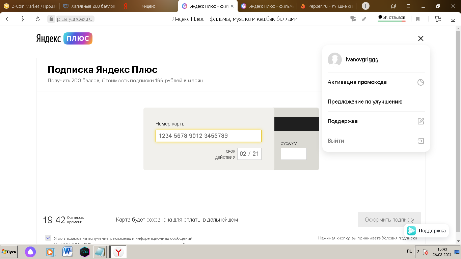Click the CVC/CVV input field
The height and width of the screenshot is (259, 461).
pyautogui.click(x=294, y=154)
